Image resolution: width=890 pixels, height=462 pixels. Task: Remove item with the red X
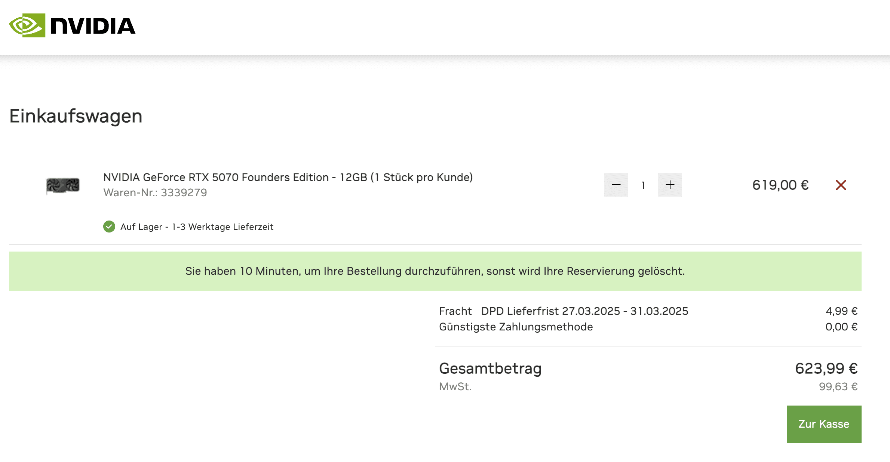[x=841, y=185]
